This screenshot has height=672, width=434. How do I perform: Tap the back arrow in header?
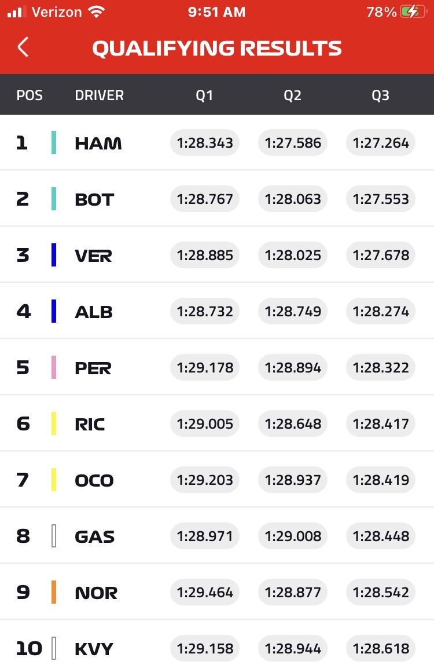[23, 47]
